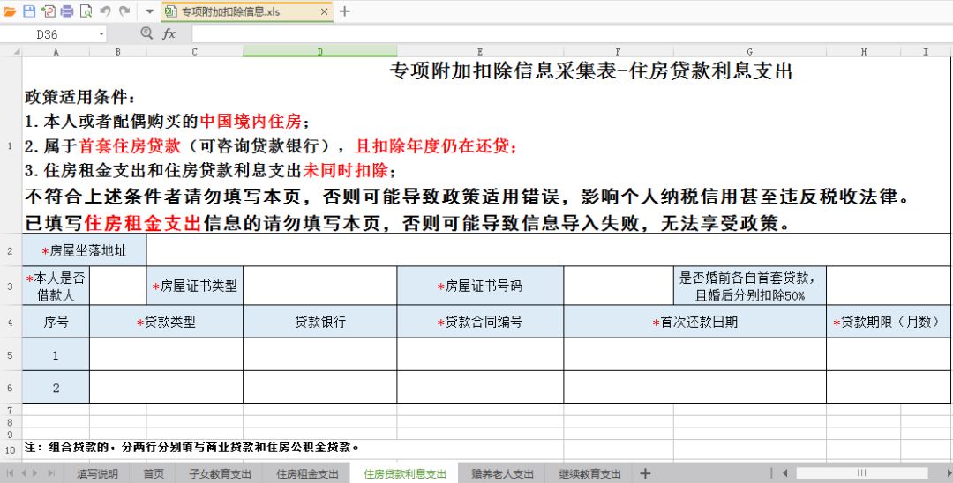Select the empty 房屋坐落地址 input cell
This screenshot has height=483, width=953.
click(x=548, y=251)
